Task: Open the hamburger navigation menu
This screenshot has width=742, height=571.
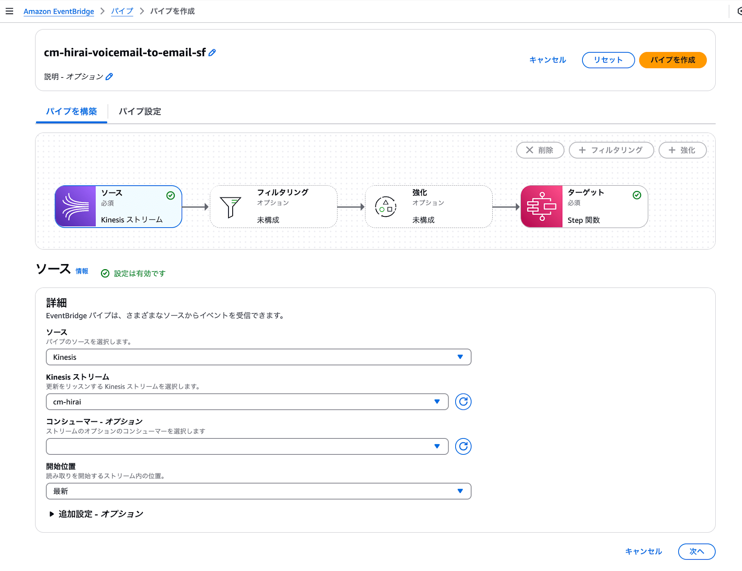Action: 9,11
